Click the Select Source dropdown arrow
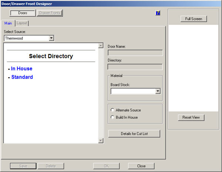222x172 pixels. click(51, 38)
